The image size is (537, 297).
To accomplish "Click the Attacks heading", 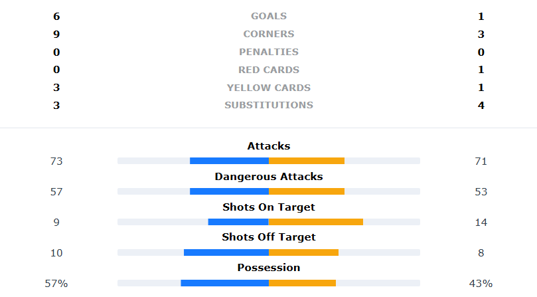I will click(x=268, y=146).
